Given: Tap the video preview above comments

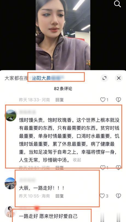Looking at the screenshot, I should pos(63,35).
